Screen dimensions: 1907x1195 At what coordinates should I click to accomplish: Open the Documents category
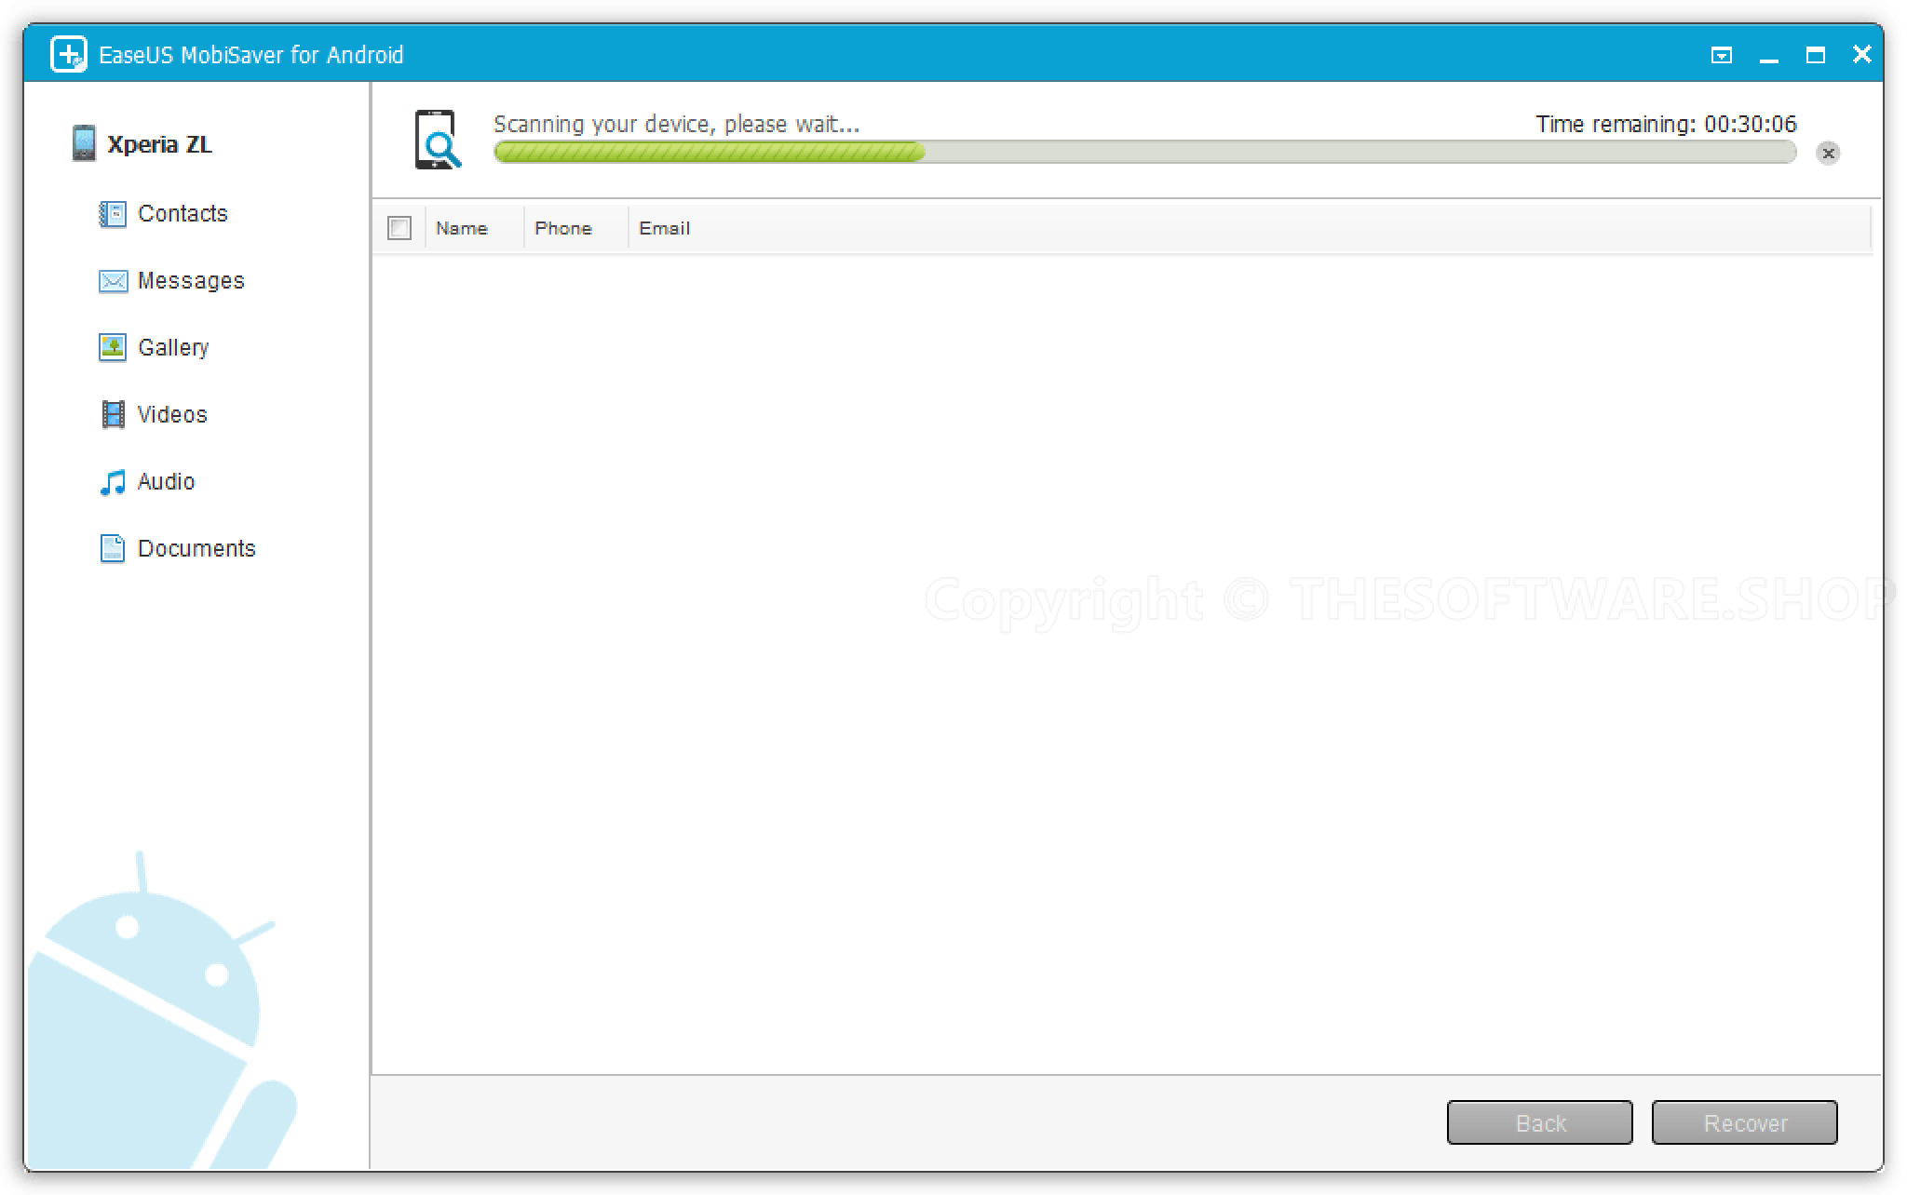point(196,549)
